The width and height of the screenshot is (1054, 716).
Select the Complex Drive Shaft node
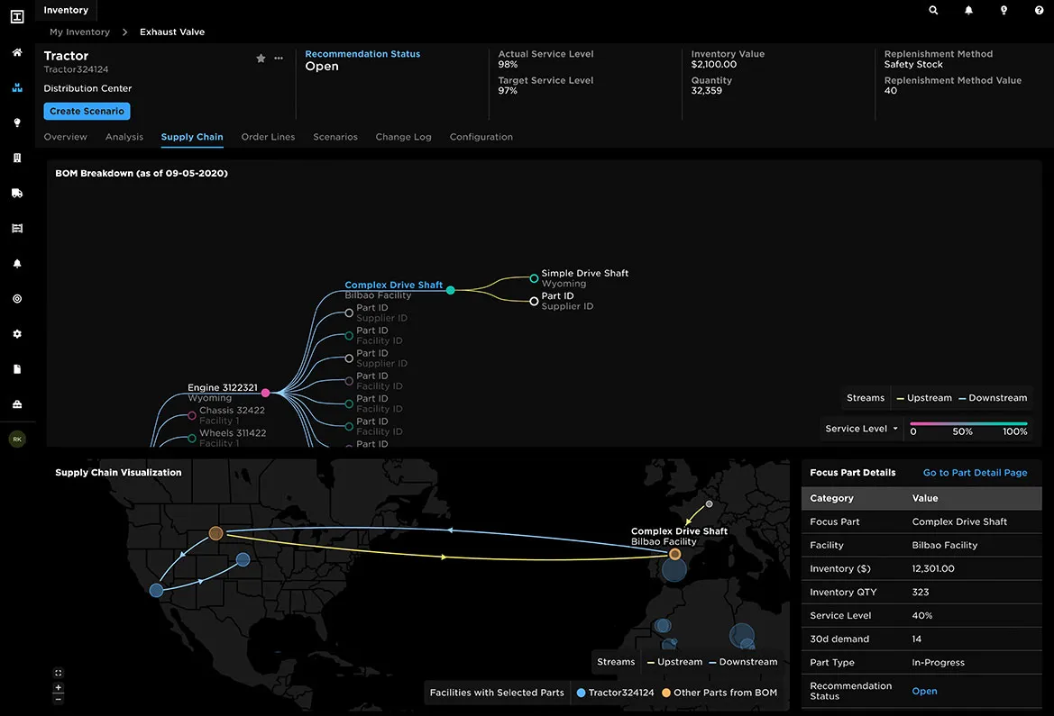450,290
